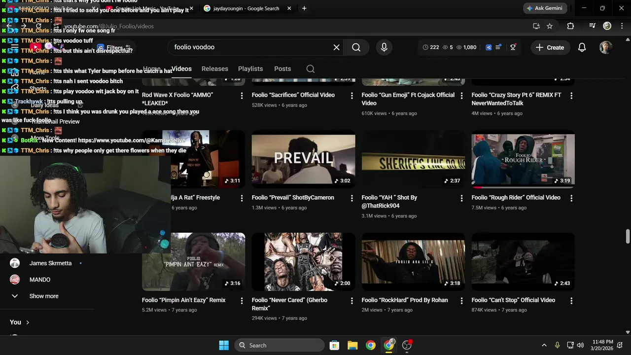Click the YouTube search magnifier button
The image size is (631, 355).
pyautogui.click(x=356, y=47)
